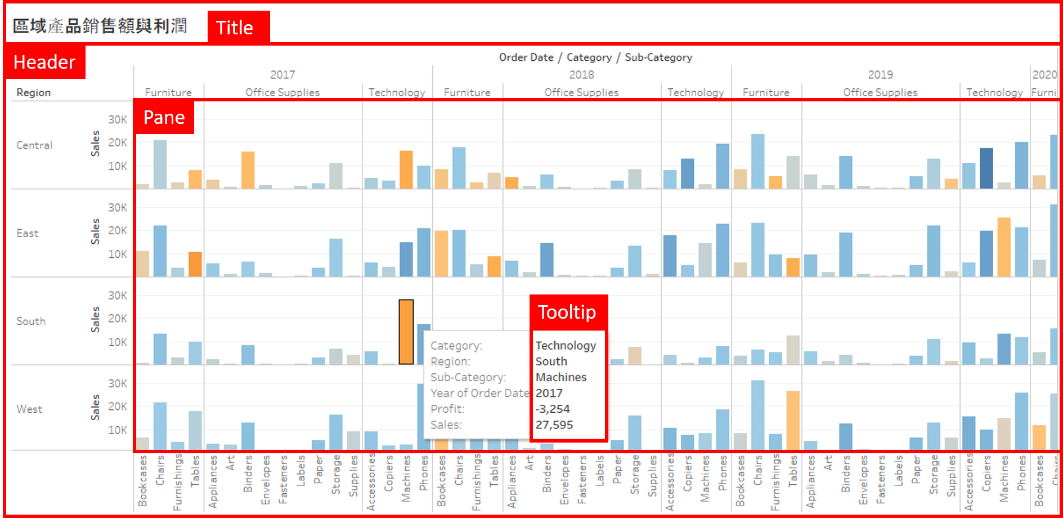Select the 2020 year header
Image resolution: width=1063 pixels, height=518 pixels.
click(x=1044, y=75)
